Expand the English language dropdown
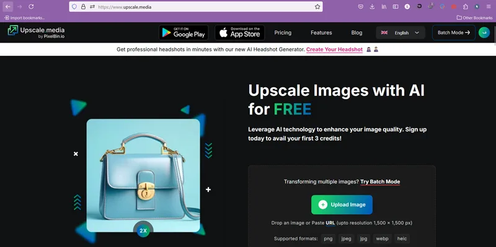 (400, 33)
